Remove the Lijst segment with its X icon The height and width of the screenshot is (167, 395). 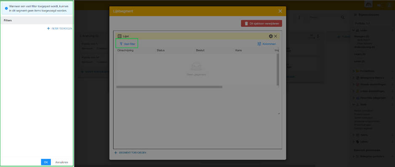[275, 36]
